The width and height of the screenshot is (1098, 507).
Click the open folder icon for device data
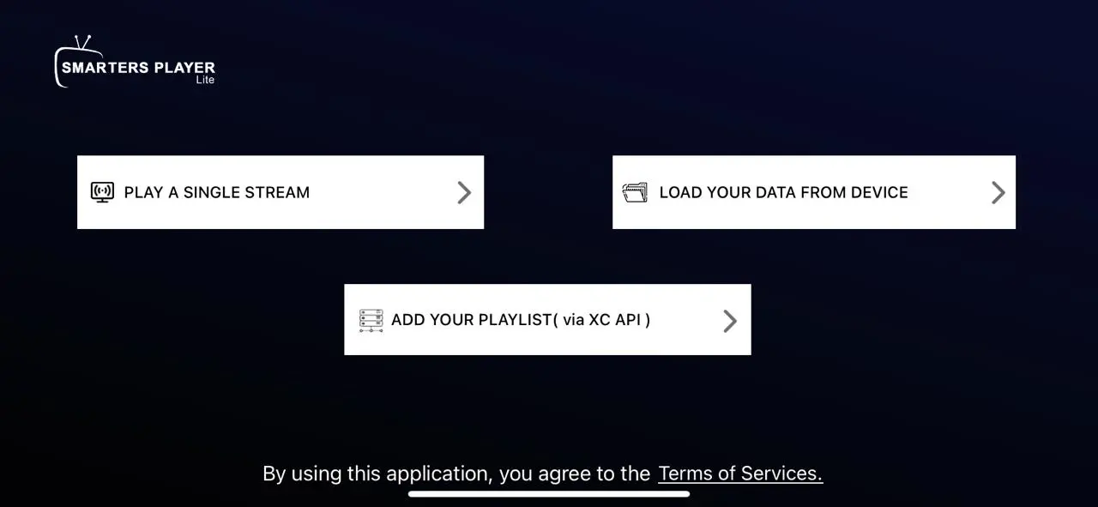[635, 192]
